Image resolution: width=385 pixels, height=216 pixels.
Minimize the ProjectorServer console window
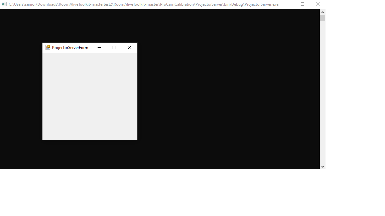coord(287,4)
